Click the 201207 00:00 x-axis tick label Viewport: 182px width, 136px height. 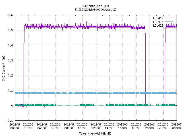pyautogui.click(x=177, y=126)
